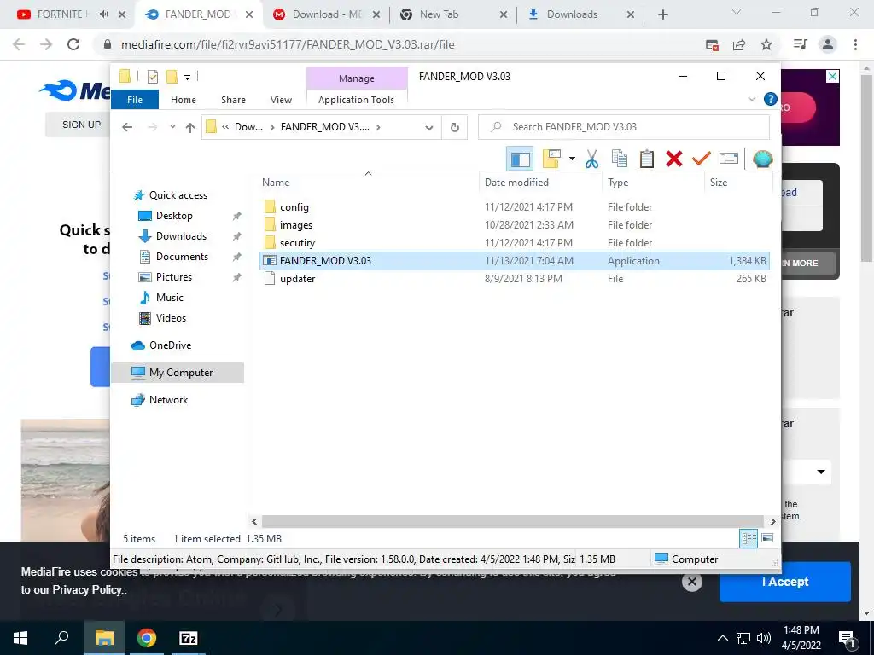Open Chrome media control icon
Screen dimensions: 874x655
800,44
